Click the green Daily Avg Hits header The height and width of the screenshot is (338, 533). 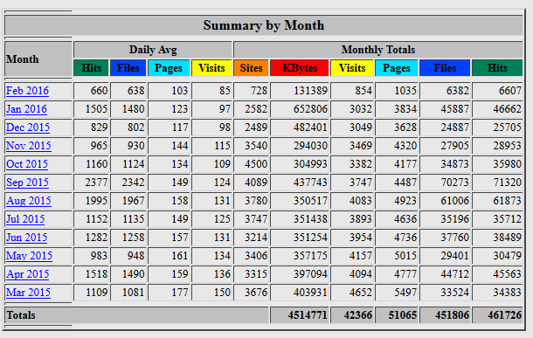coord(91,68)
